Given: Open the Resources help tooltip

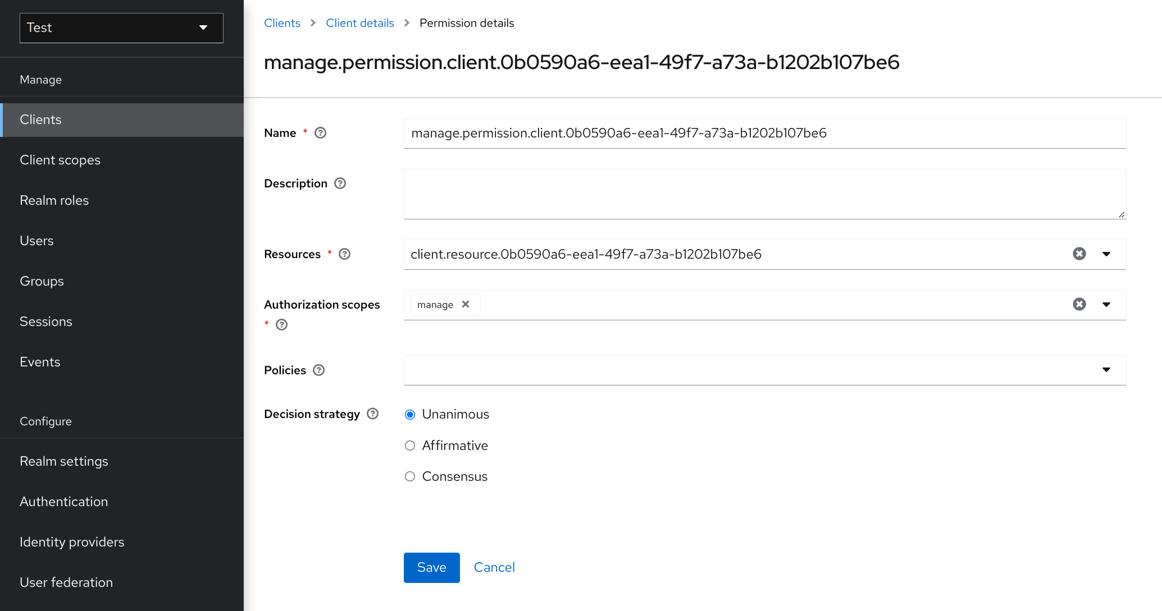Looking at the screenshot, I should coord(344,254).
